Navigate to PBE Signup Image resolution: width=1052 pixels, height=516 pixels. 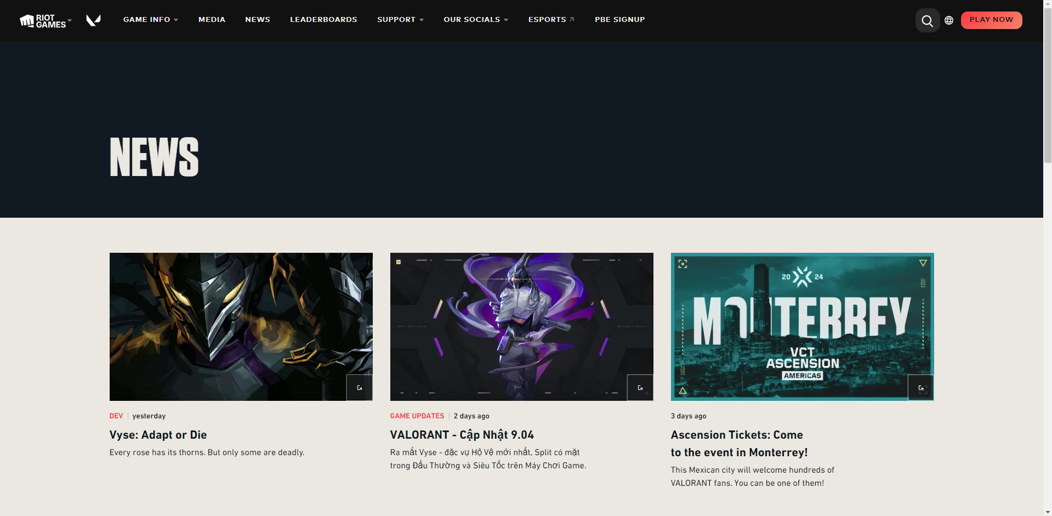[620, 20]
